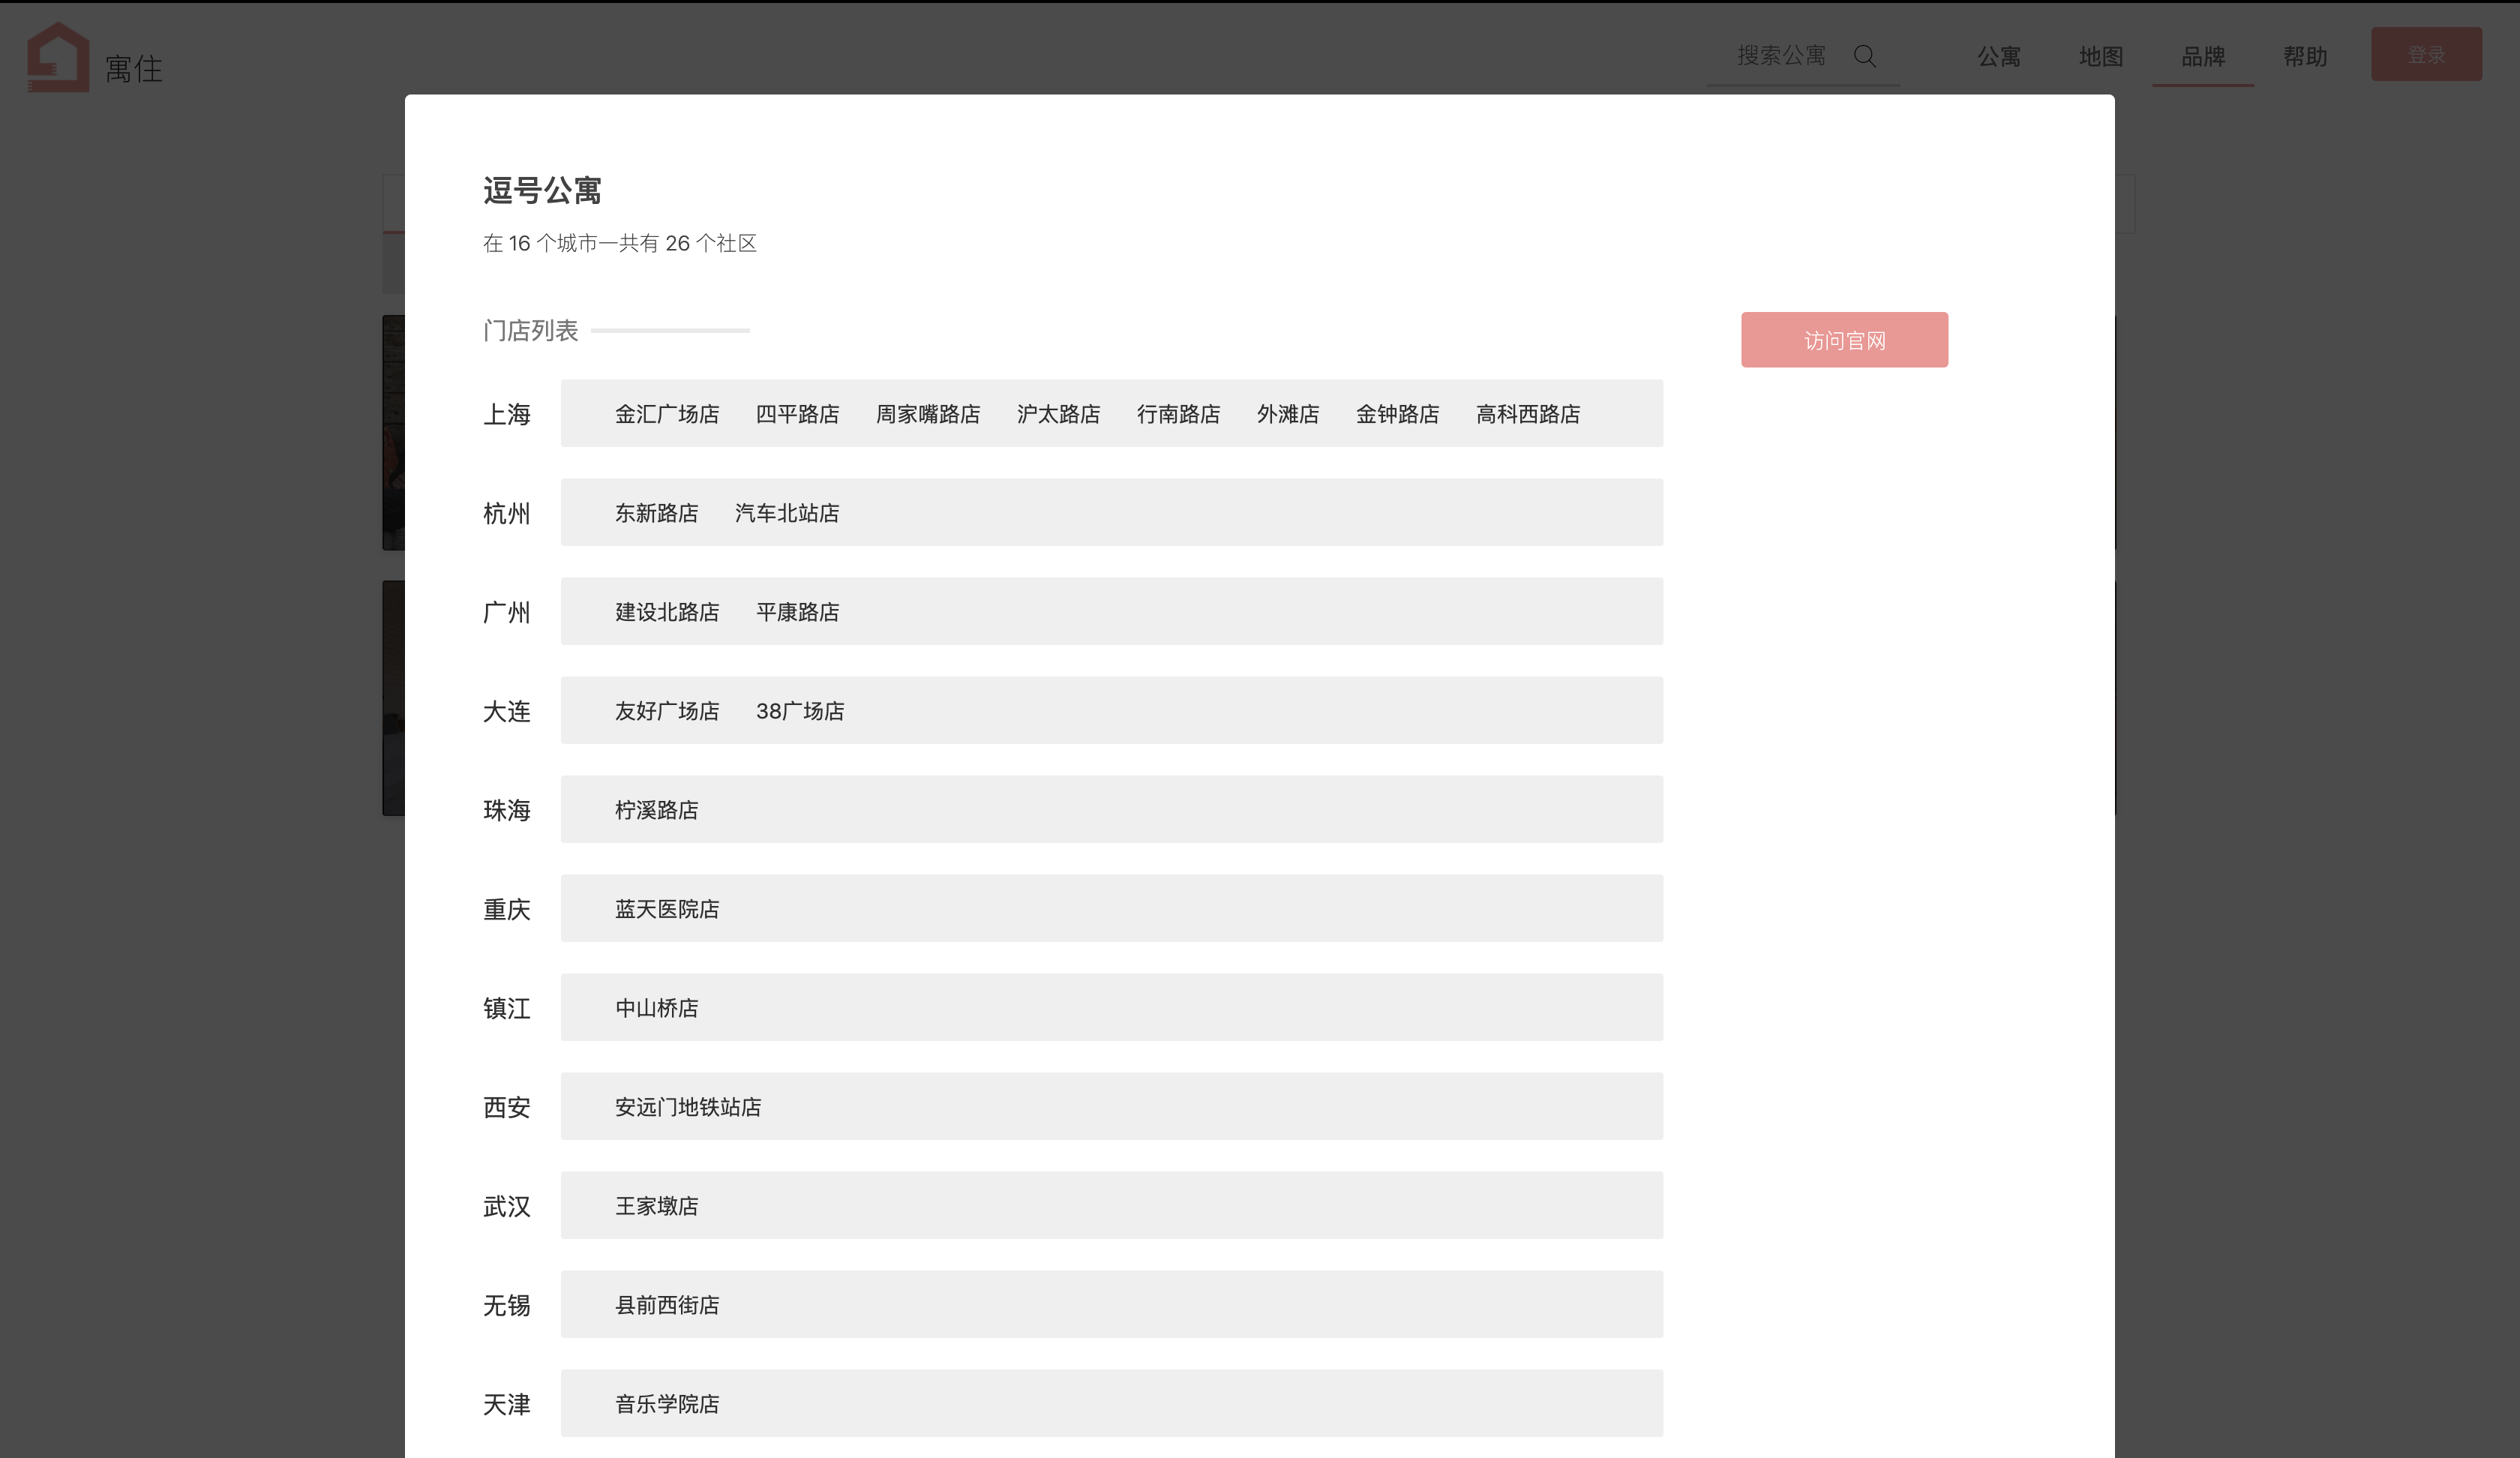
Task: Open the 柠溪路店 in 珠海
Action: click(656, 810)
